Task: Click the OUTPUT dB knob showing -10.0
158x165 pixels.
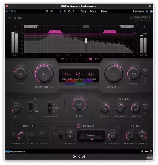Action: [x=135, y=109]
